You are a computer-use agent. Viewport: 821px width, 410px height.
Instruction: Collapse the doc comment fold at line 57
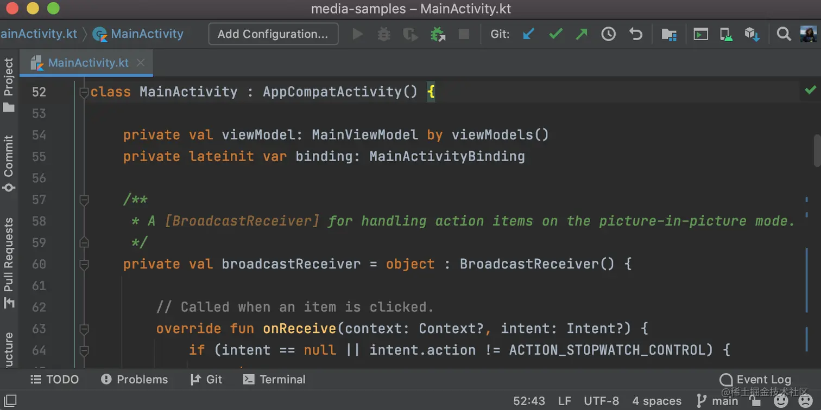tap(84, 200)
